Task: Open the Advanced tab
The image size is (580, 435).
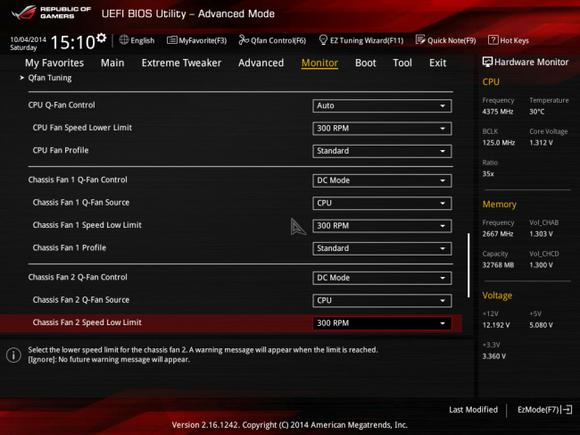Action: [x=261, y=63]
